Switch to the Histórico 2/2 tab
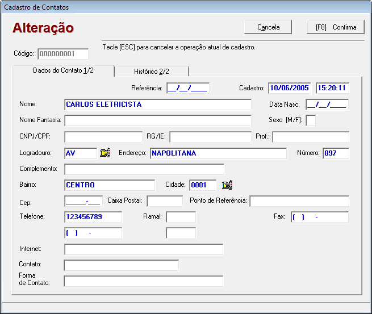The image size is (372, 314). click(151, 72)
